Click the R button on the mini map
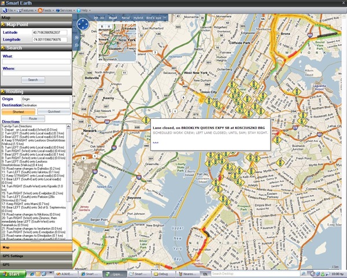Image resolution: width=347 pixels, height=278 pixels. [x=102, y=26]
